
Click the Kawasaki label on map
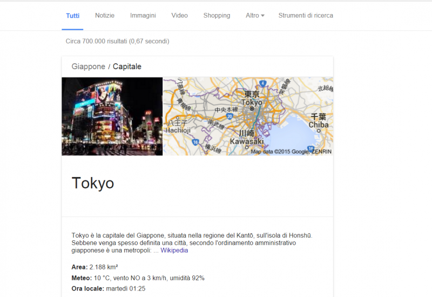(247, 141)
